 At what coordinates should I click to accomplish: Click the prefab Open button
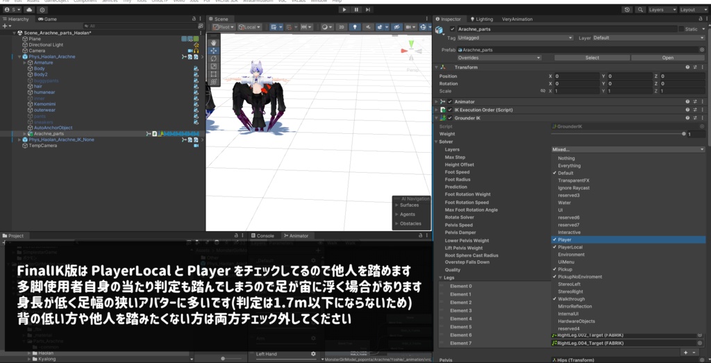pos(667,58)
